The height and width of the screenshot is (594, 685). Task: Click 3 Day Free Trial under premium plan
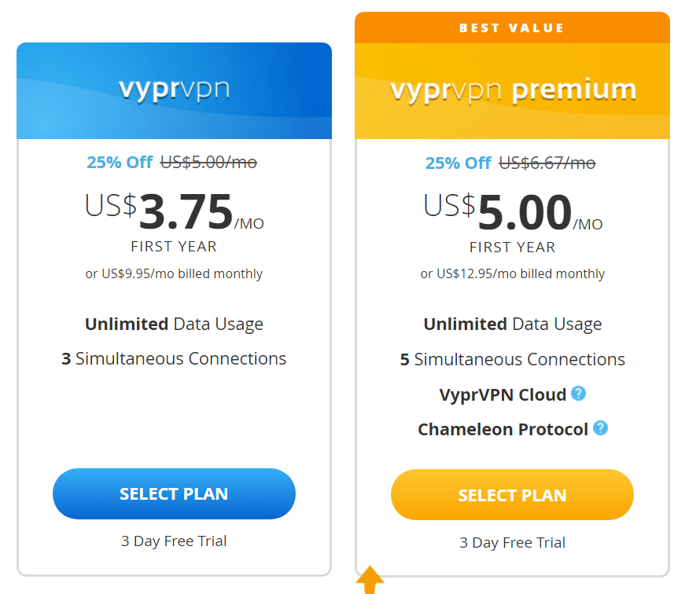coord(512,542)
